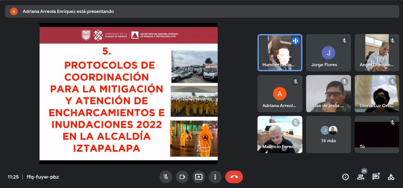Click the slide title 'IZTAPALAPA' text
Image resolution: width=403 pixels, height=188 pixels.
point(107,148)
